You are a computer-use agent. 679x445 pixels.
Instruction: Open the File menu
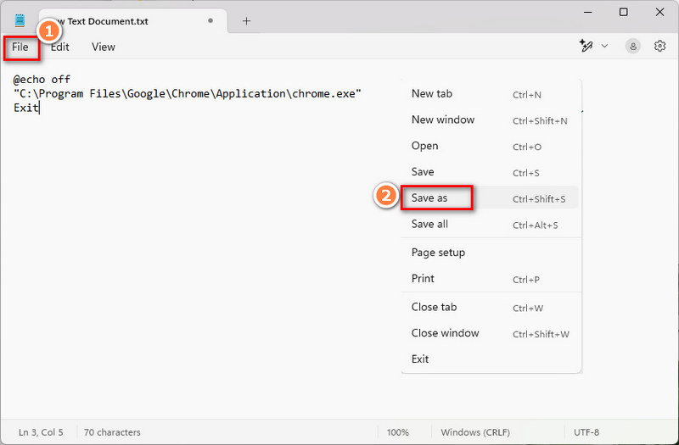click(20, 47)
